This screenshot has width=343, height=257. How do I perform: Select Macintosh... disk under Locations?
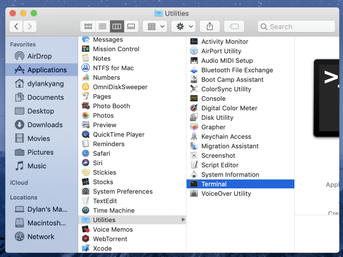[42, 223]
